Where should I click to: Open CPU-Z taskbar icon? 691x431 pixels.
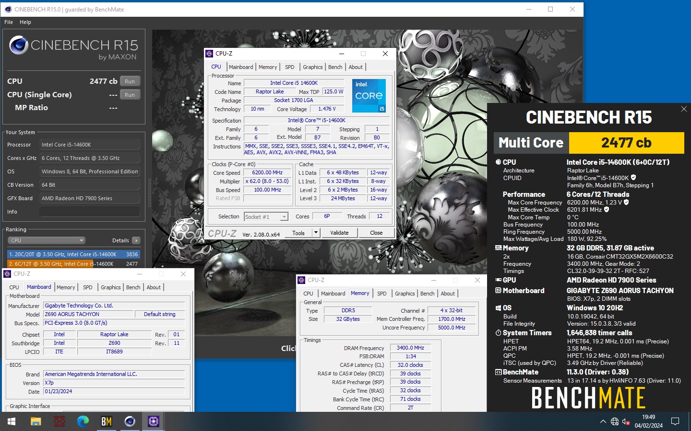coord(154,421)
